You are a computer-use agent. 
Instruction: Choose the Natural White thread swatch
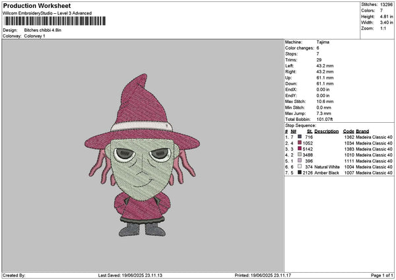point(300,166)
